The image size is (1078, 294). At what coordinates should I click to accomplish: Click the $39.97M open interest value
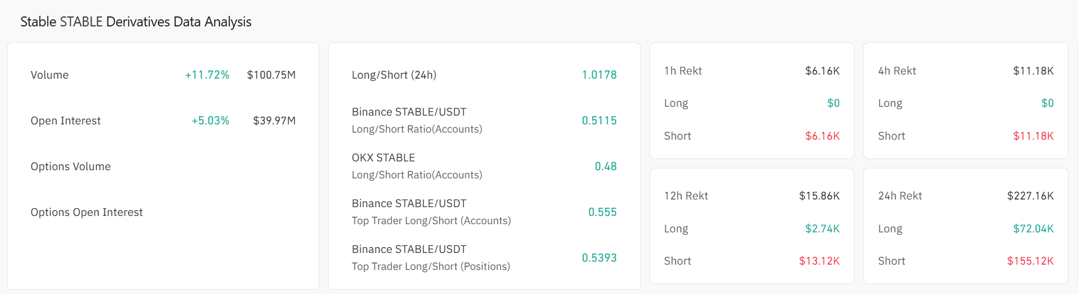coord(274,121)
